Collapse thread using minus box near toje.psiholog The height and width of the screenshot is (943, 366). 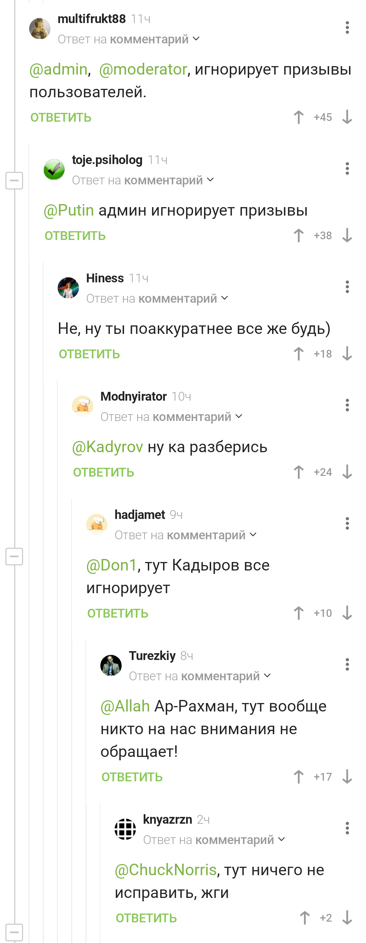point(14,180)
